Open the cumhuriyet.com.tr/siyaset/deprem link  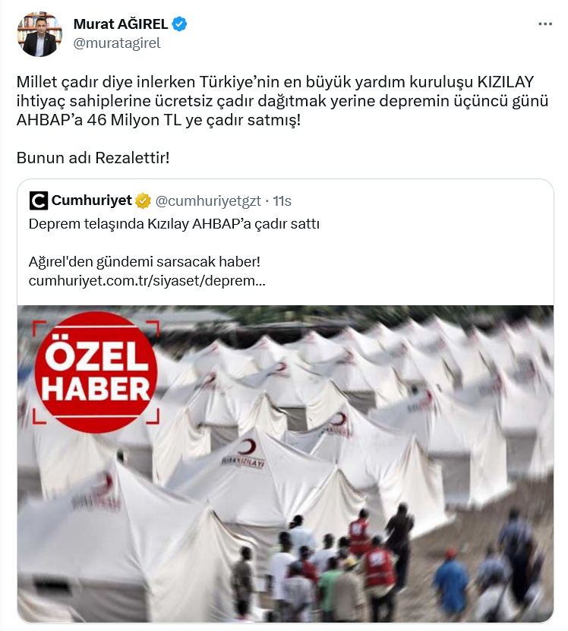pos(147,280)
